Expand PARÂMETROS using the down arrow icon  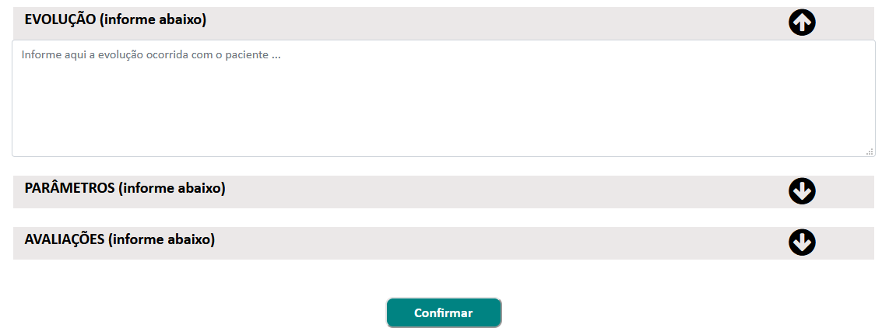pyautogui.click(x=802, y=191)
